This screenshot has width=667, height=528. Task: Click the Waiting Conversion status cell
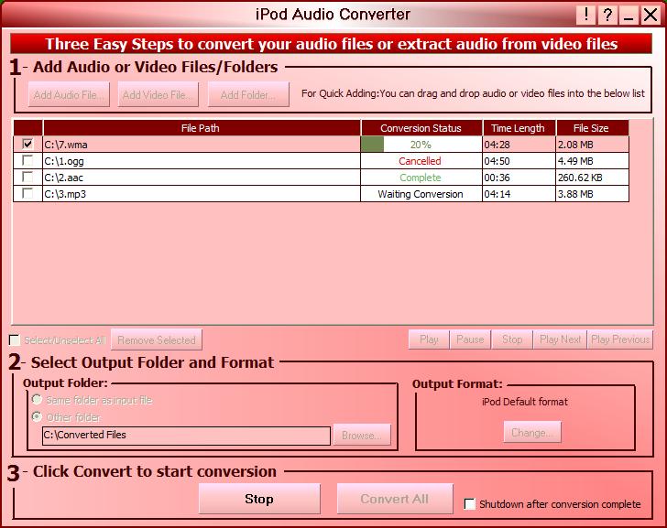421,194
